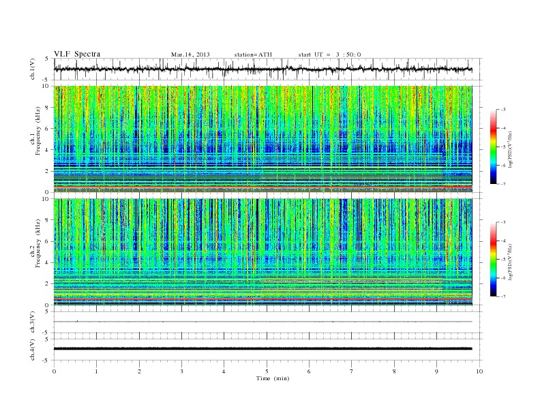540x417 pixels.
Task: Click inside the ch.1 spectrogram panel
Action: 262,139
